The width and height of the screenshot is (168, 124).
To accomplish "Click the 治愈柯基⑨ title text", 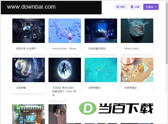I will tap(130, 88).
